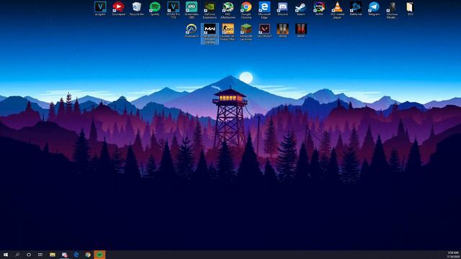
Task: Select the Steam desktop shortcut
Action: pos(301,9)
